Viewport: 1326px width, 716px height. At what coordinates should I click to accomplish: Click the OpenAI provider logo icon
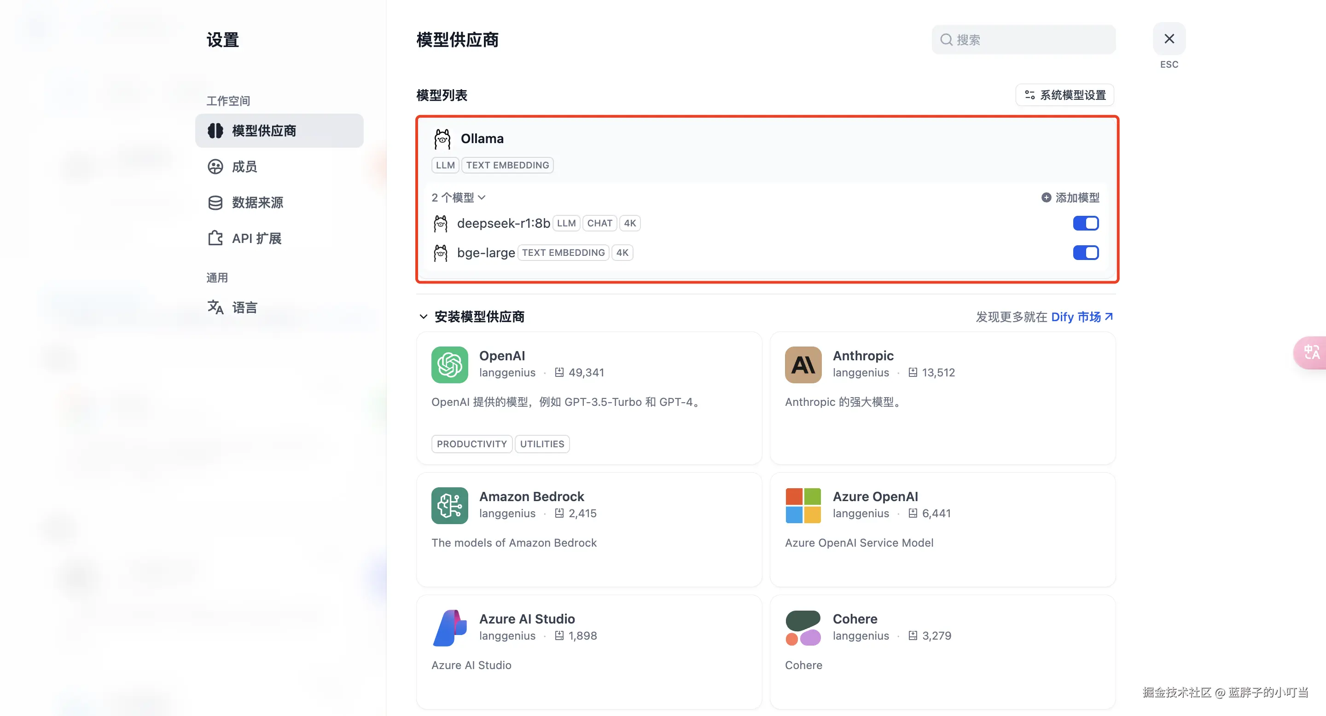click(x=449, y=365)
